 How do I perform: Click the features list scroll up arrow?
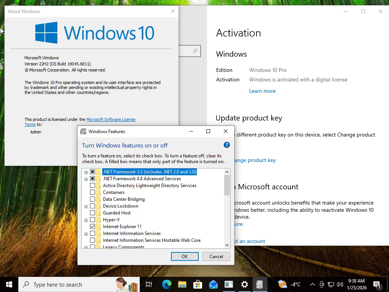[227, 172]
